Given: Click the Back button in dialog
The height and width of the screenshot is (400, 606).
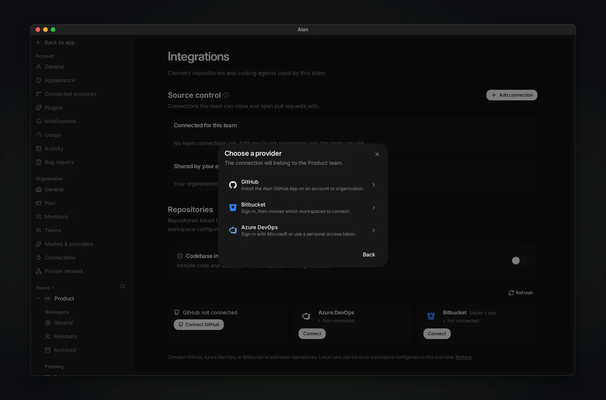Looking at the screenshot, I should click(x=369, y=255).
